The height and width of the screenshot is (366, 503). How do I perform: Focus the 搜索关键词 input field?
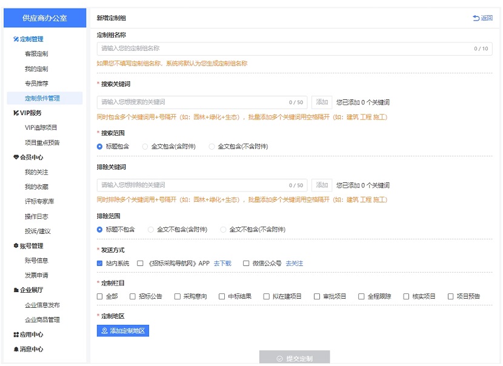click(x=202, y=102)
